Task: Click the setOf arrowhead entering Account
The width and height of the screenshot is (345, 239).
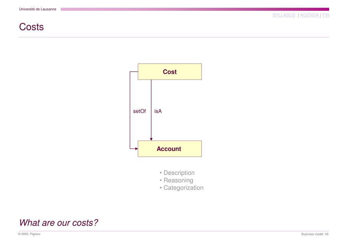Action: coord(137,149)
